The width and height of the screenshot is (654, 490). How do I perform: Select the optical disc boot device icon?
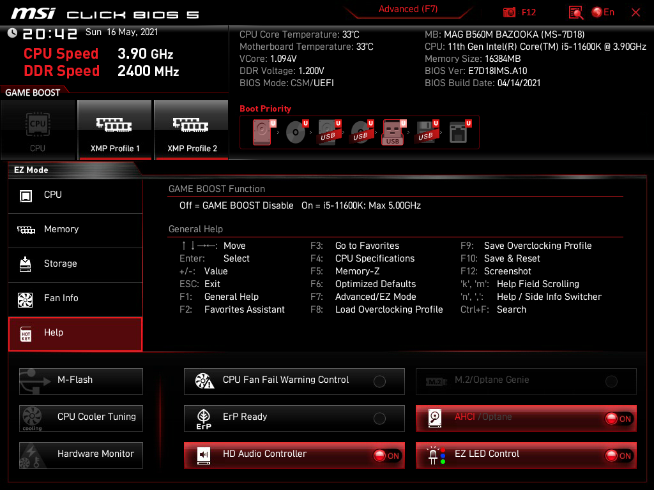(x=296, y=132)
